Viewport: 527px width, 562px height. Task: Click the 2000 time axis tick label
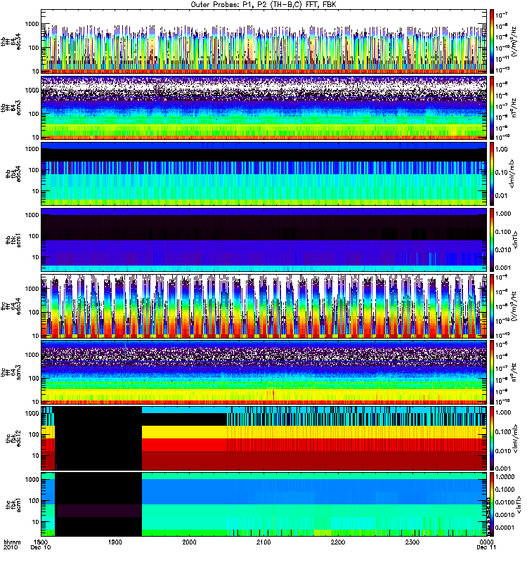[x=189, y=542]
